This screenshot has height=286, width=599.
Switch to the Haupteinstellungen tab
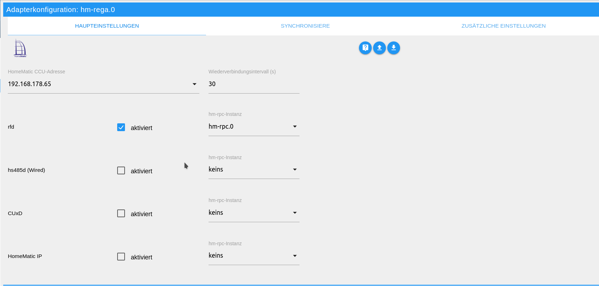[107, 26]
